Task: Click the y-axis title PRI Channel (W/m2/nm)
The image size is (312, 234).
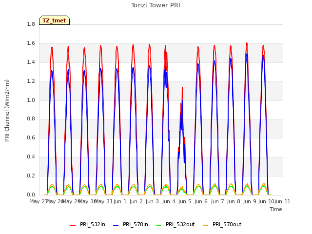Action: 7,111
